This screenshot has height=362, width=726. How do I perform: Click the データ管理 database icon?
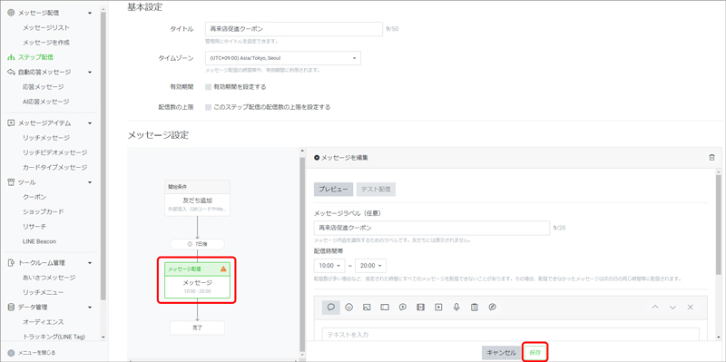[x=11, y=307]
